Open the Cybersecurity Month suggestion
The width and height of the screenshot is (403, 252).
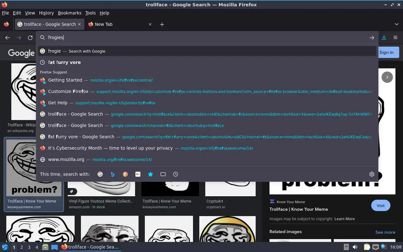(207, 148)
